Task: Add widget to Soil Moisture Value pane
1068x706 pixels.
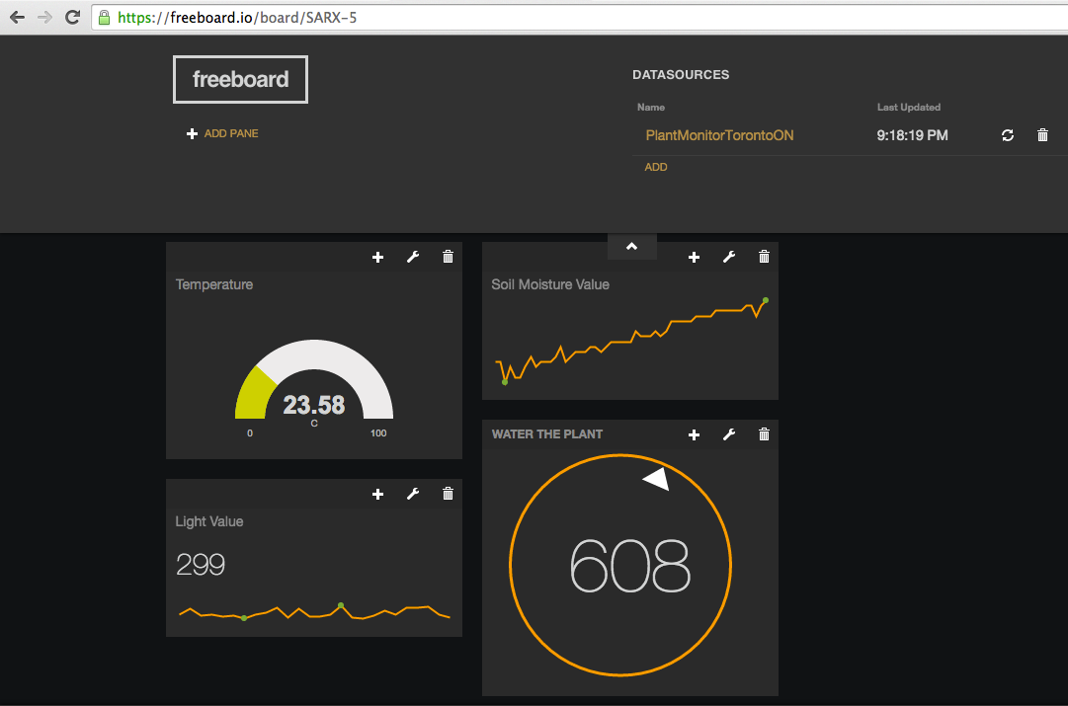Action: click(x=695, y=258)
